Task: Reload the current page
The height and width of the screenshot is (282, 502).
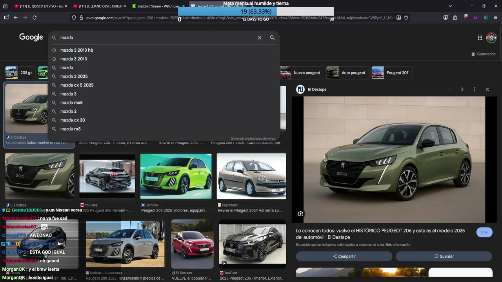Action: pyautogui.click(x=35, y=18)
